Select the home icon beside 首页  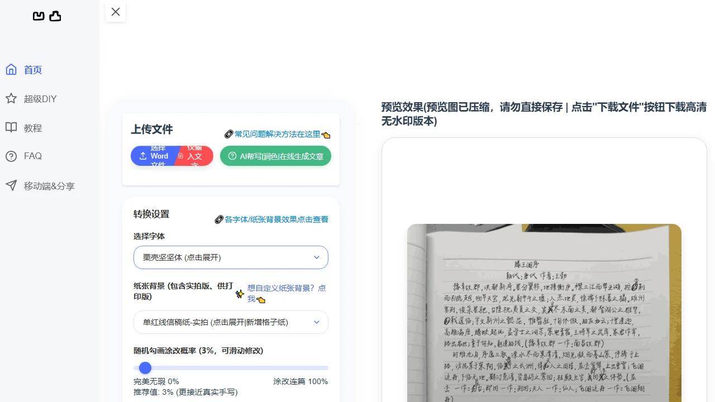11,69
